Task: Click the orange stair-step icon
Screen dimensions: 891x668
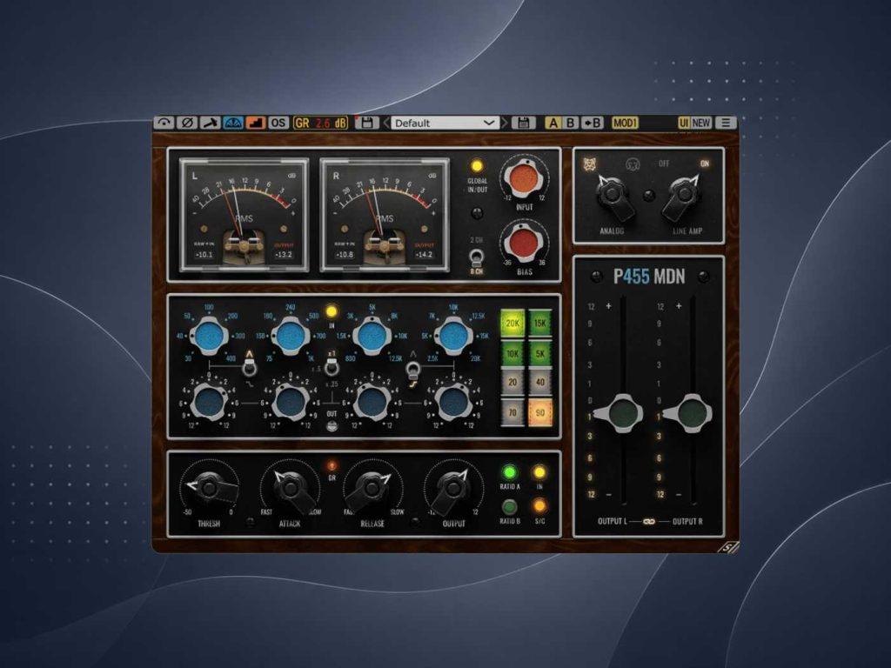Action: click(256, 123)
